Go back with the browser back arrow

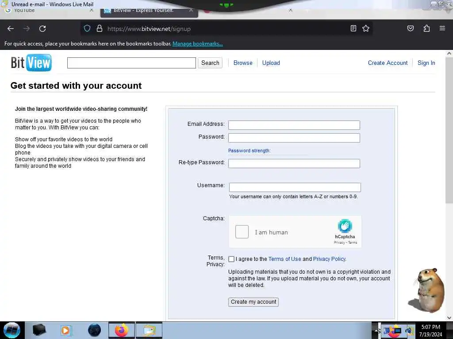[11, 29]
